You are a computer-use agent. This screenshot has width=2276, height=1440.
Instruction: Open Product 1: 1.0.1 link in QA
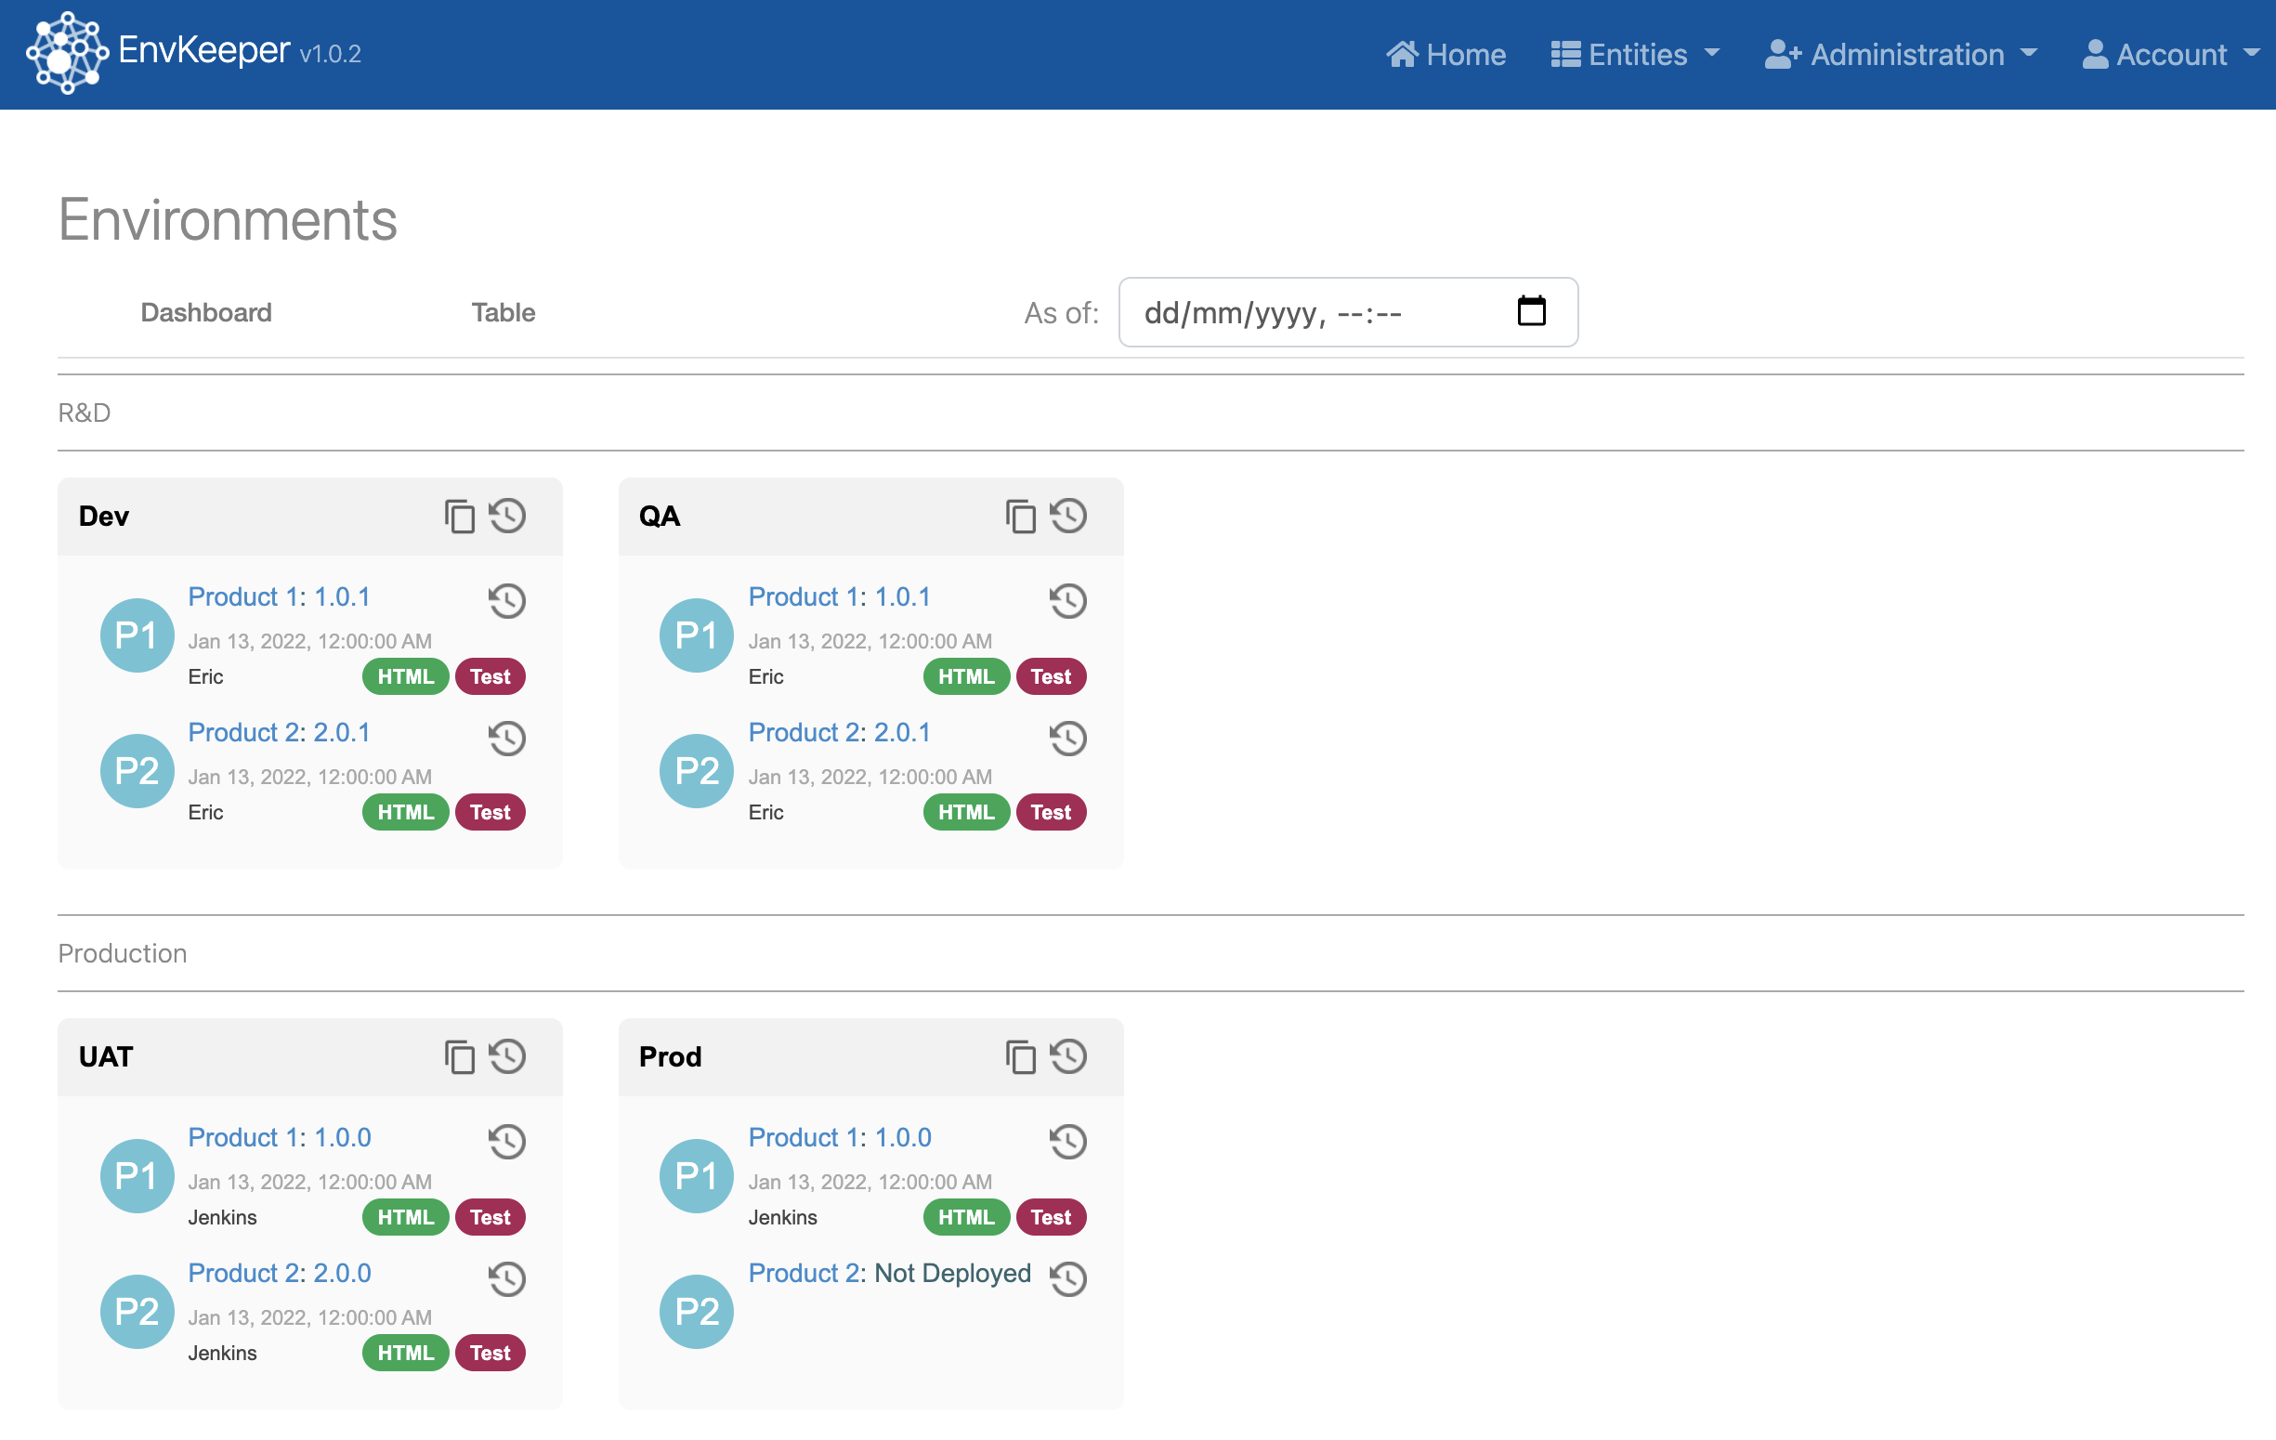click(x=839, y=596)
